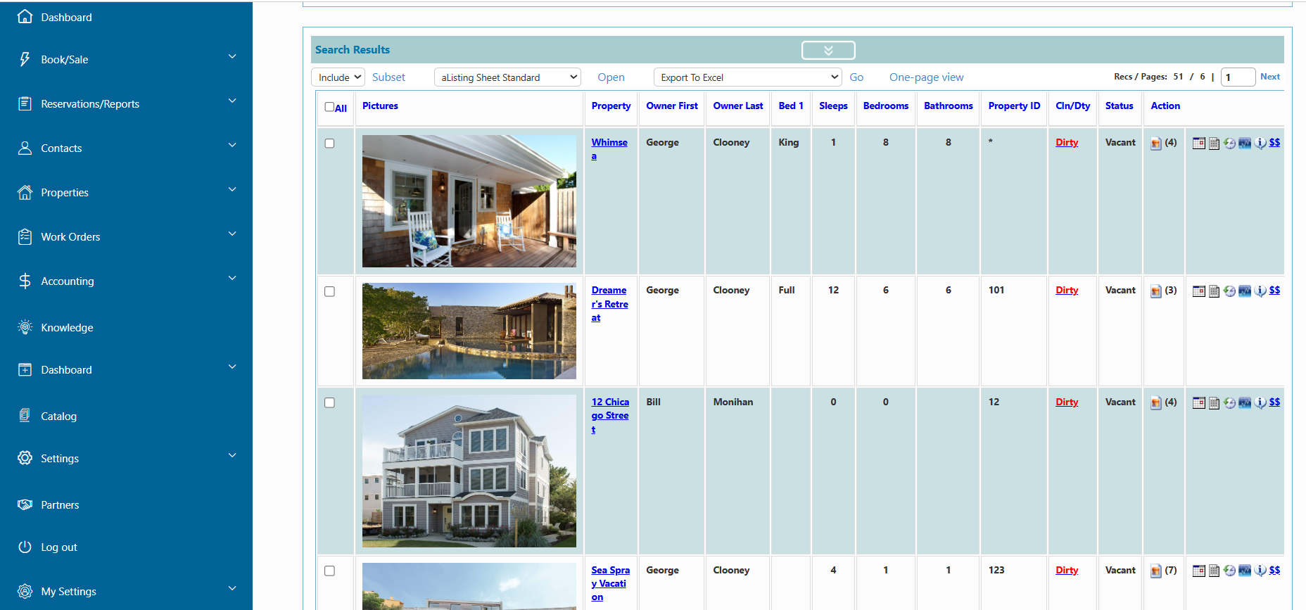Screen dimensions: 1306x610
Task: Tick the checkbox for the Sea Spray Vacation row
Action: pos(329,571)
